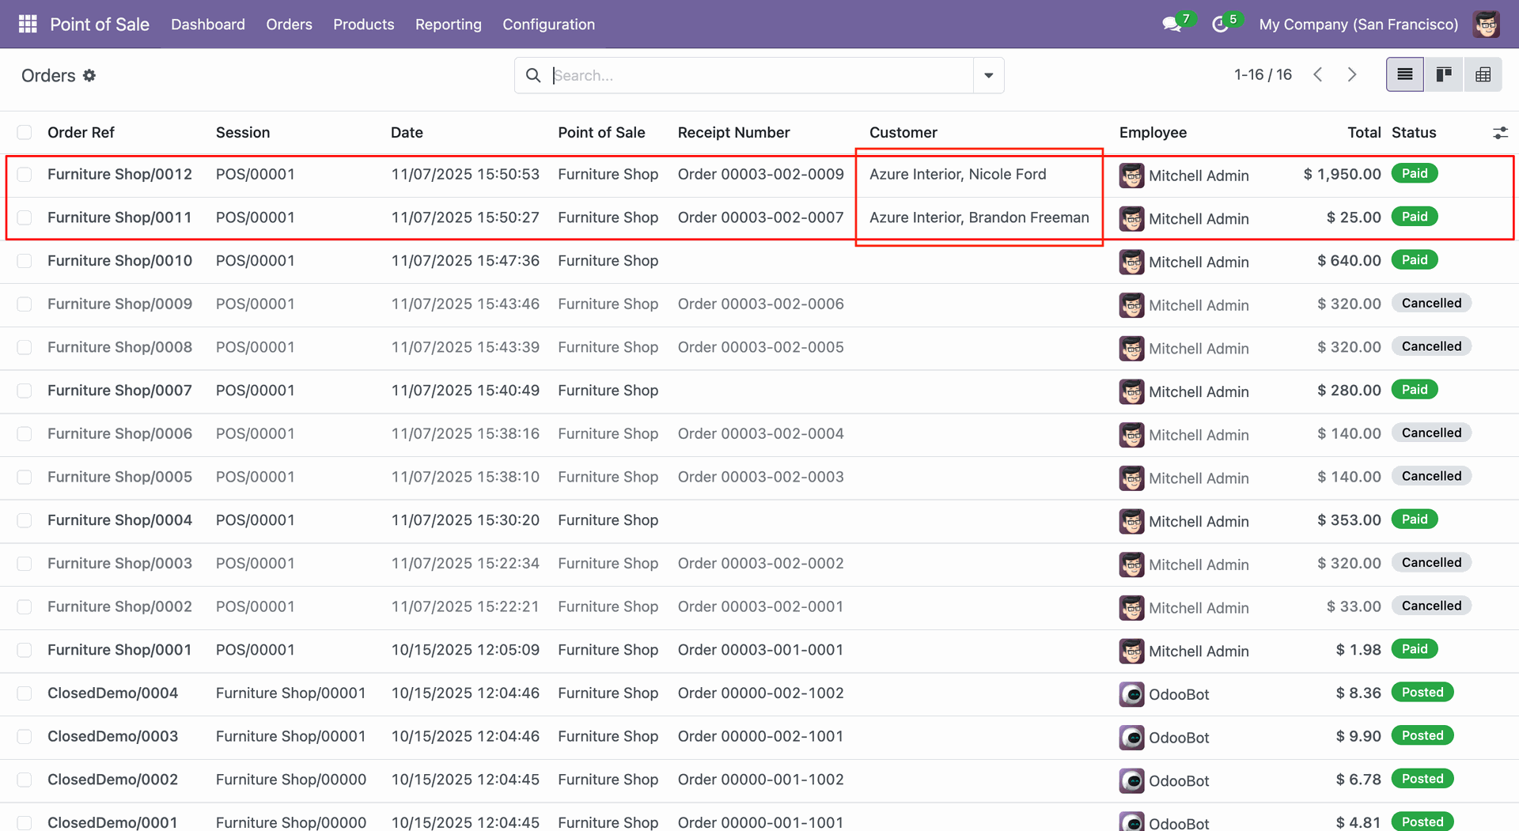Switch to pivot table view

coord(1483,75)
